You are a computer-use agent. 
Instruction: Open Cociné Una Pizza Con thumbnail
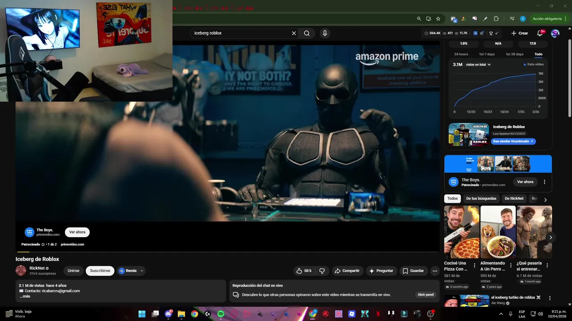[x=462, y=232]
